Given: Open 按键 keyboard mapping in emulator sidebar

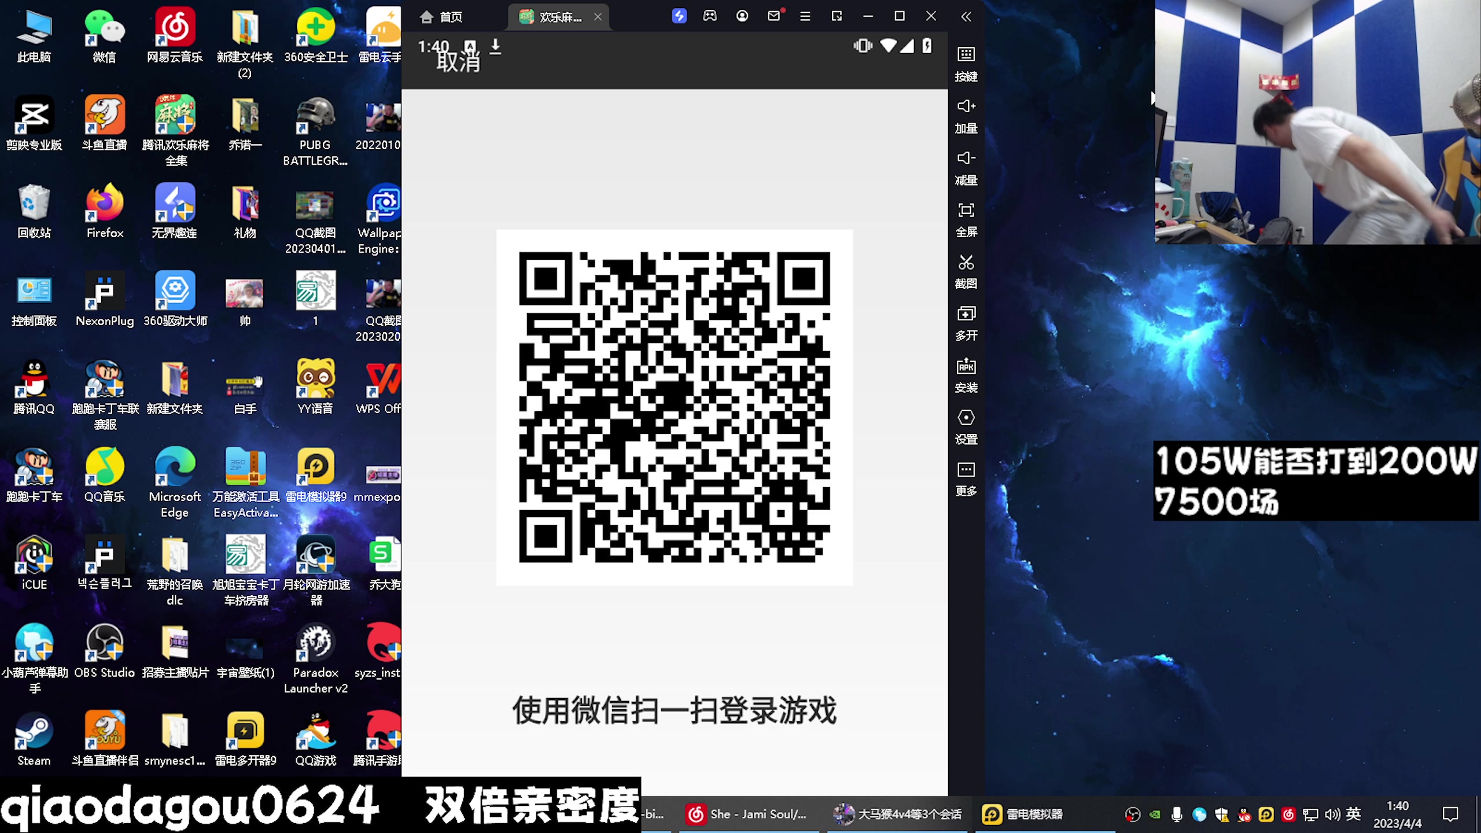Looking at the screenshot, I should [966, 64].
